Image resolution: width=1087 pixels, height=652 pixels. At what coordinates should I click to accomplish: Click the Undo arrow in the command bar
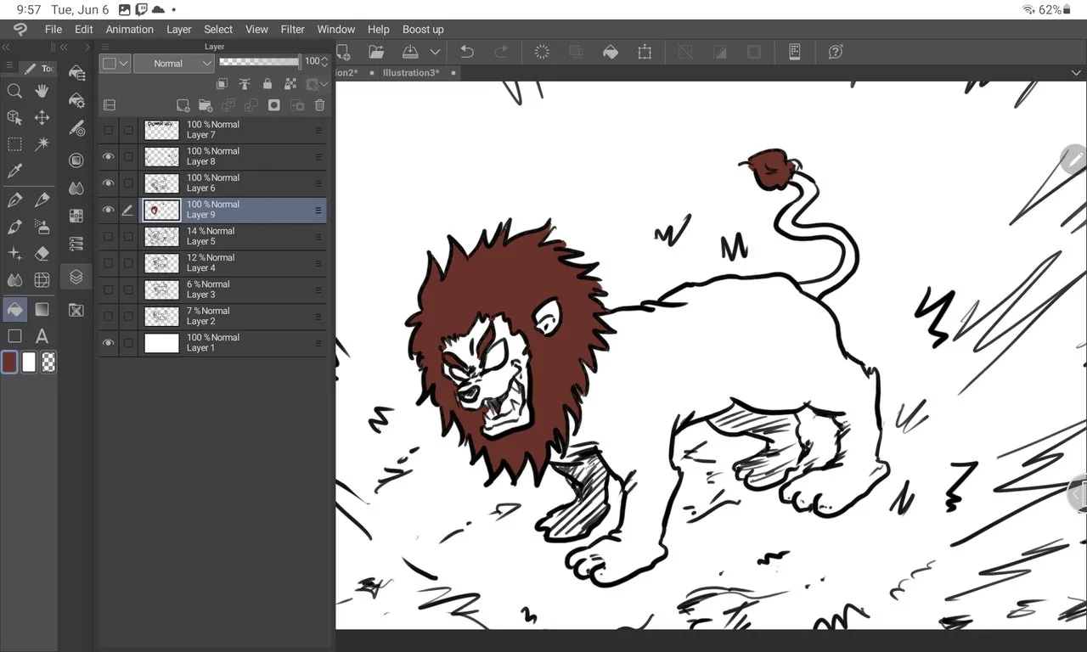pos(466,52)
